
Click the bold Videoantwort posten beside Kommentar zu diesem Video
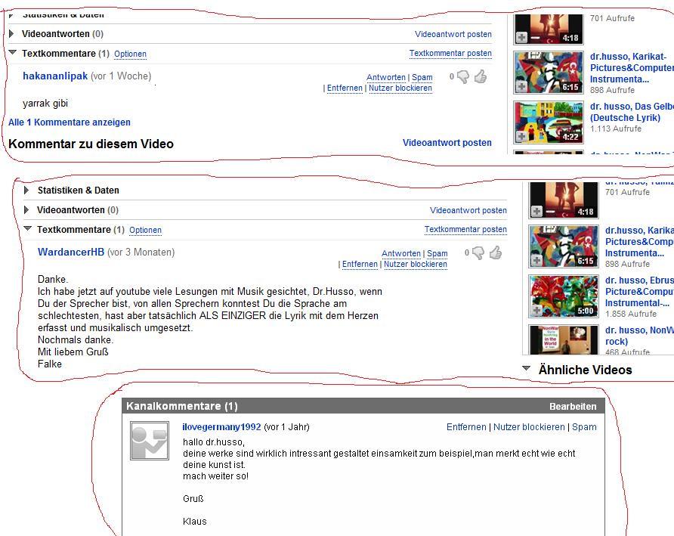[447, 143]
